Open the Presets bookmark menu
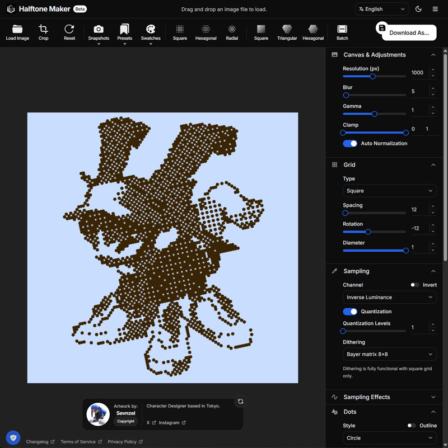 point(124,29)
